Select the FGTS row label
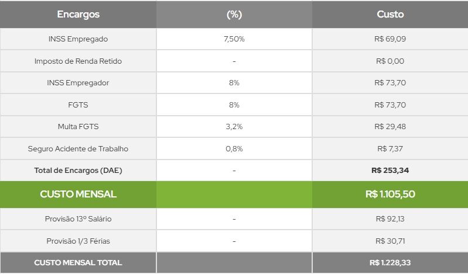The image size is (468, 274). (x=78, y=105)
